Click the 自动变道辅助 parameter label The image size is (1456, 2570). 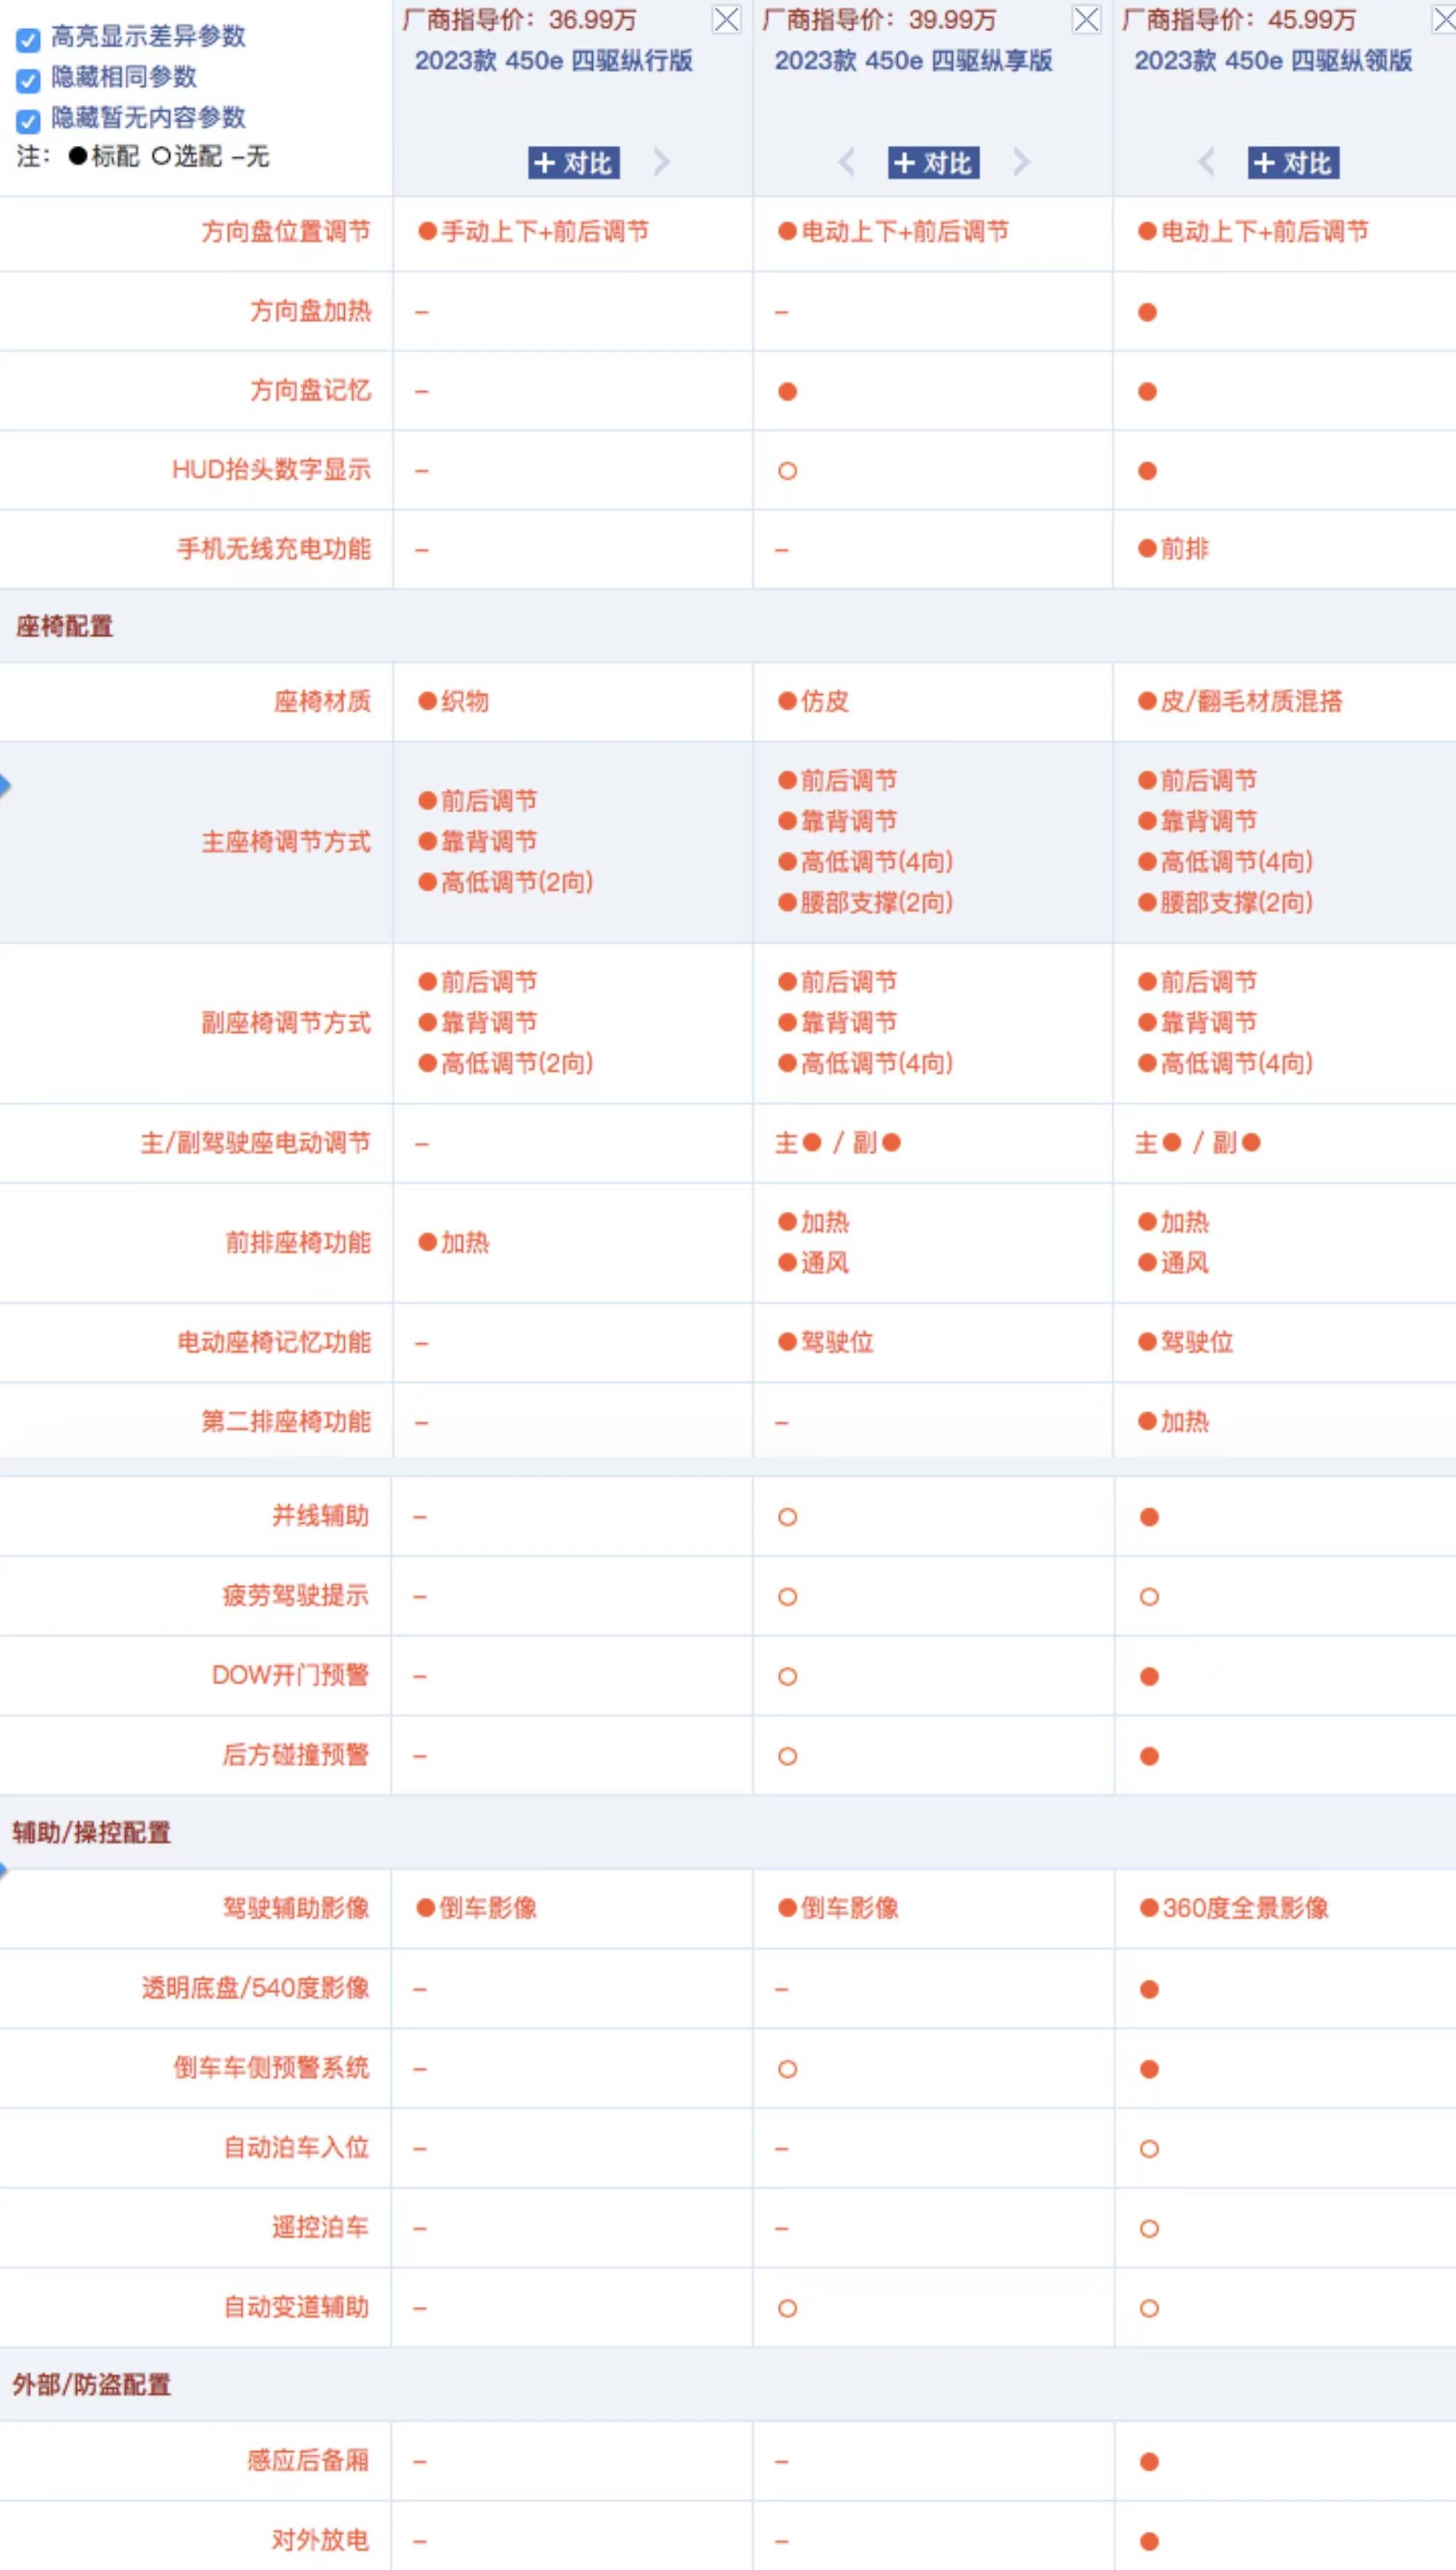tap(296, 2308)
